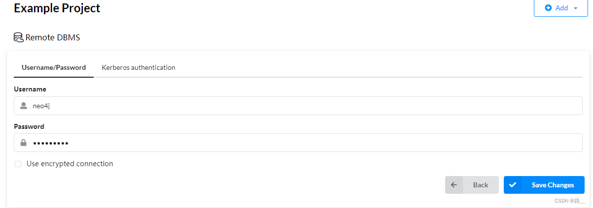Click the lock icon in Password field

[23, 143]
